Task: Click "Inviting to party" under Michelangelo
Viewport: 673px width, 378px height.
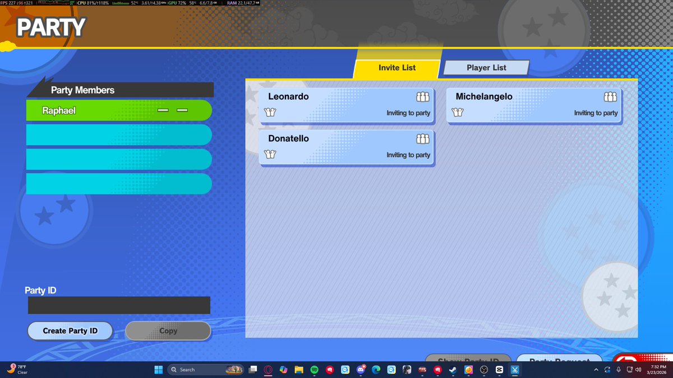Action: click(596, 113)
